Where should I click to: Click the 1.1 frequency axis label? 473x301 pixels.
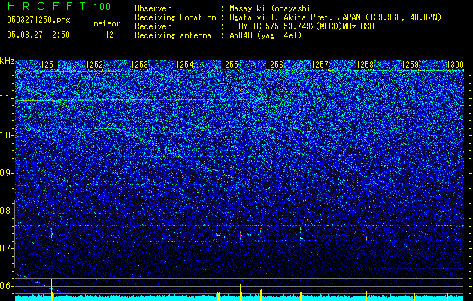click(7, 98)
